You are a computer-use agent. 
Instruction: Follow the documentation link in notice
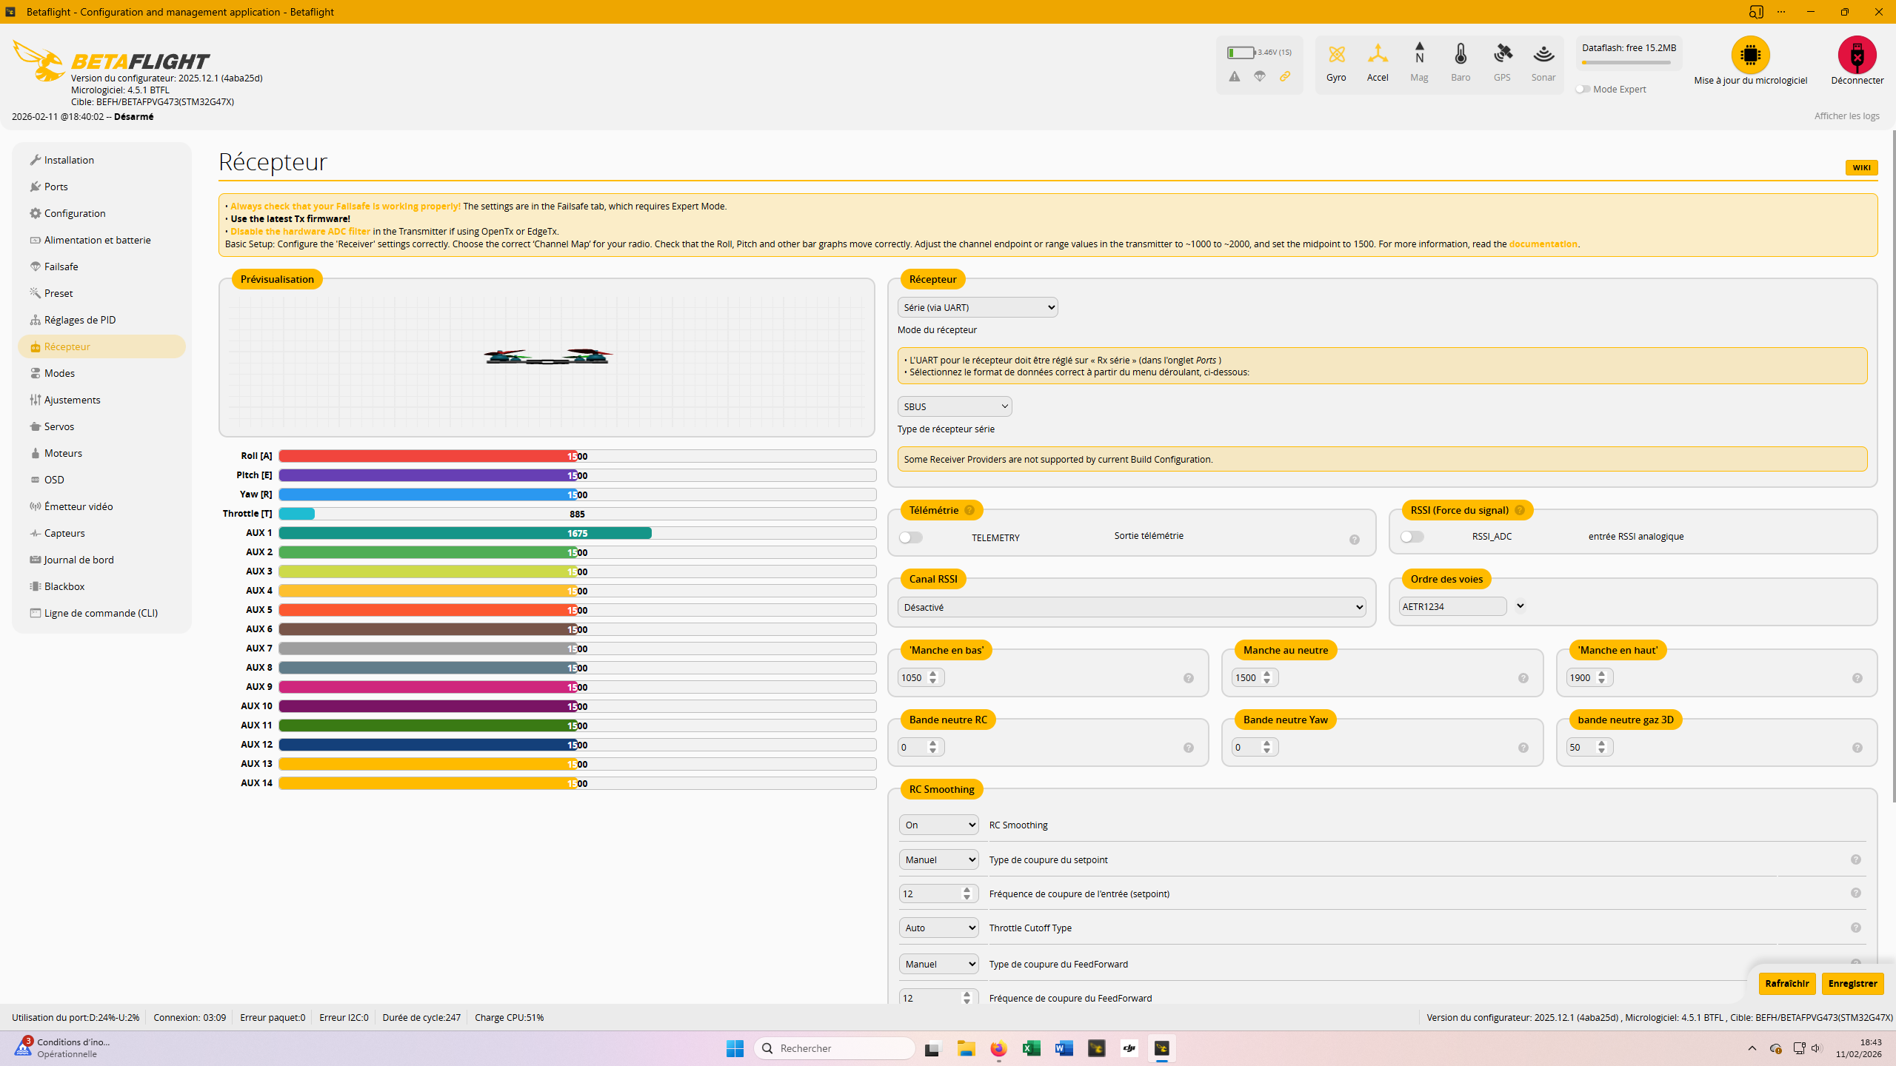[x=1543, y=244]
